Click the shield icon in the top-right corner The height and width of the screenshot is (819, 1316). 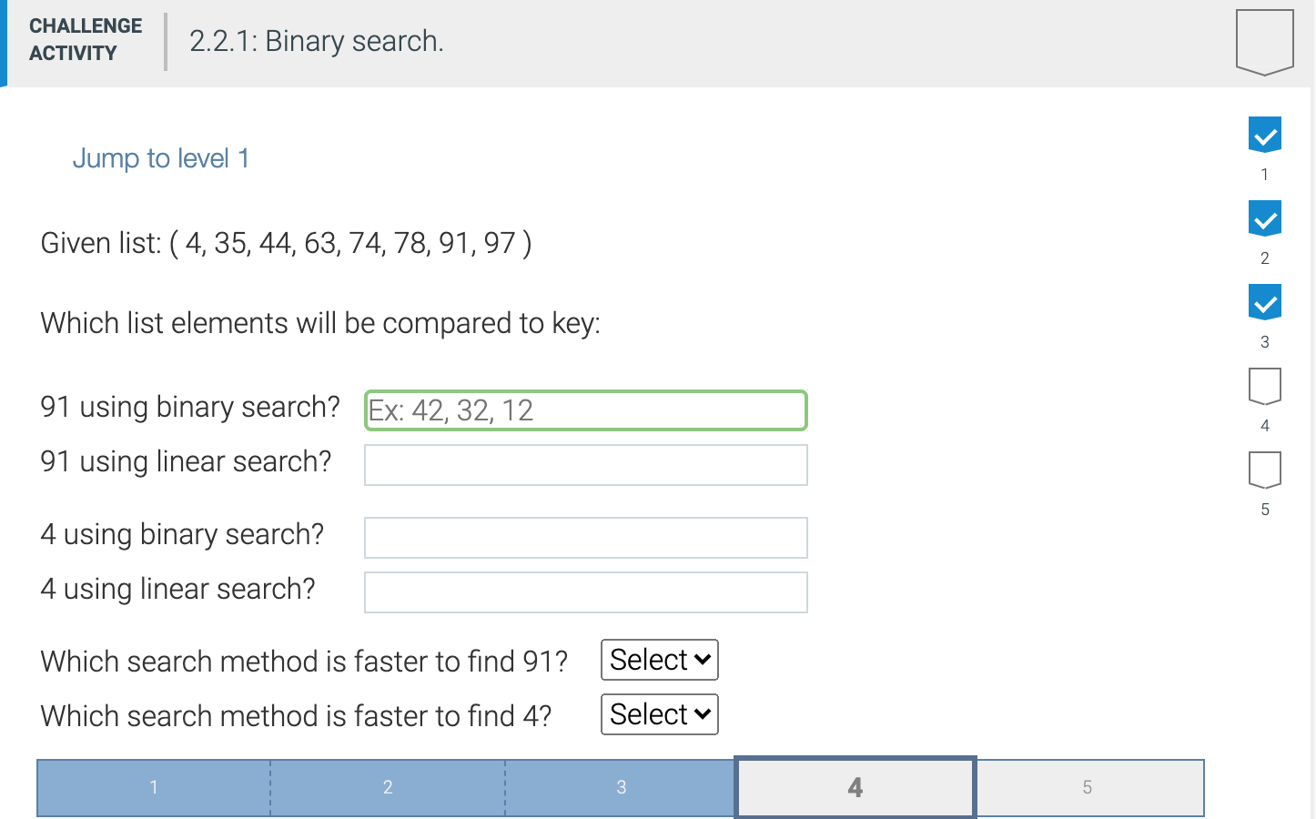point(1265,41)
